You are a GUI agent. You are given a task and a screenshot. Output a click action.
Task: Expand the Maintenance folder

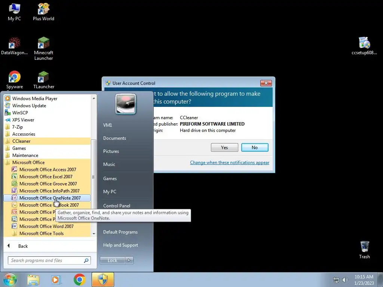click(x=47, y=155)
